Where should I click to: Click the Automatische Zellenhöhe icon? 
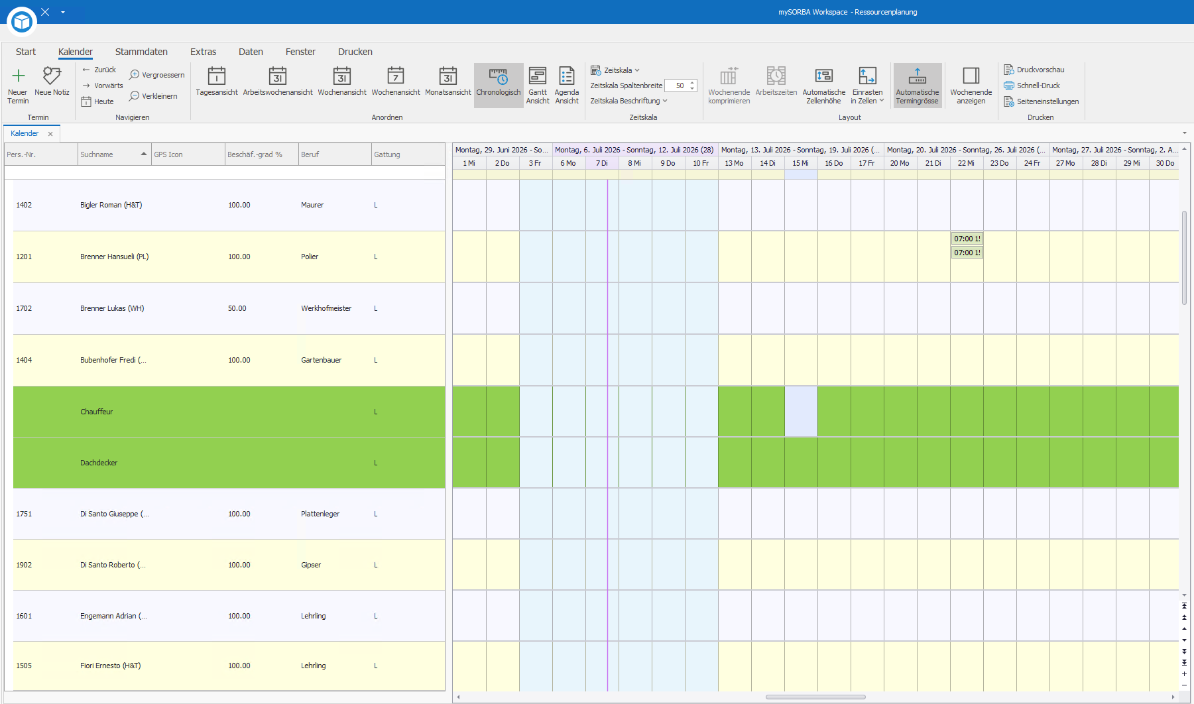(x=824, y=76)
